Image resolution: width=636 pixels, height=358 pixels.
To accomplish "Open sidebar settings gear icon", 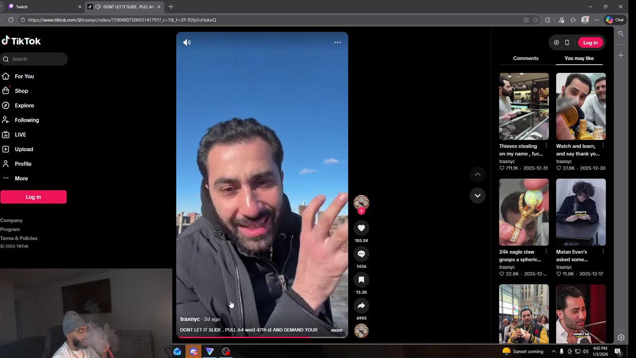I will (621, 338).
